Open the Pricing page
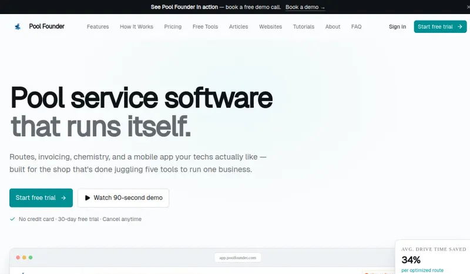Viewport: 470px width, 274px height. [173, 26]
